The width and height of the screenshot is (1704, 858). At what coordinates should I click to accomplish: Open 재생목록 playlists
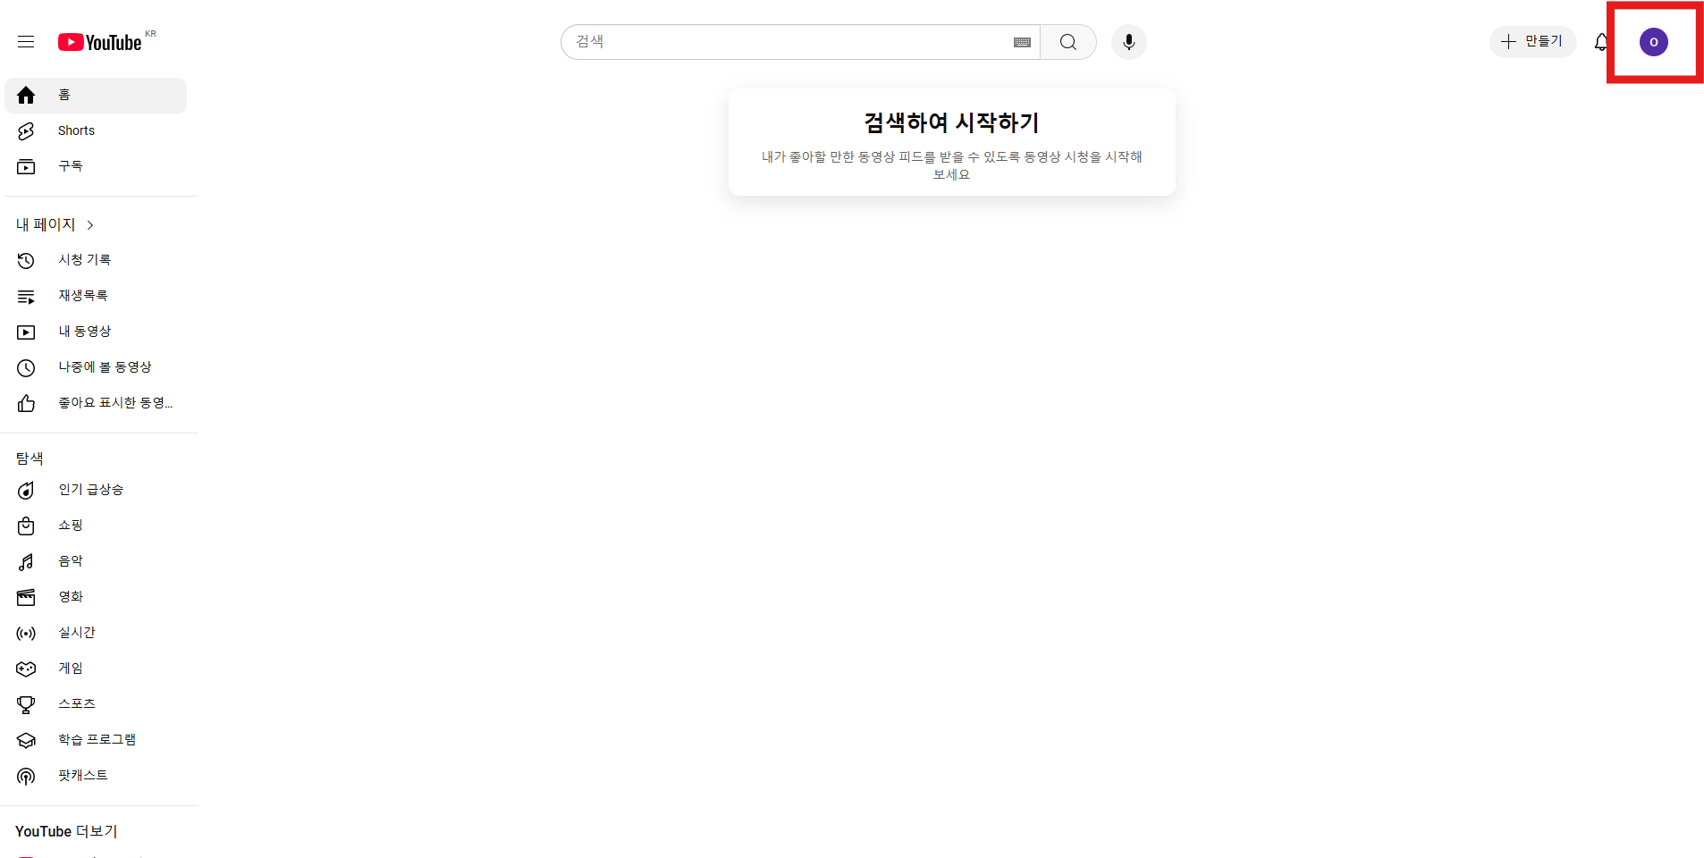click(96, 296)
